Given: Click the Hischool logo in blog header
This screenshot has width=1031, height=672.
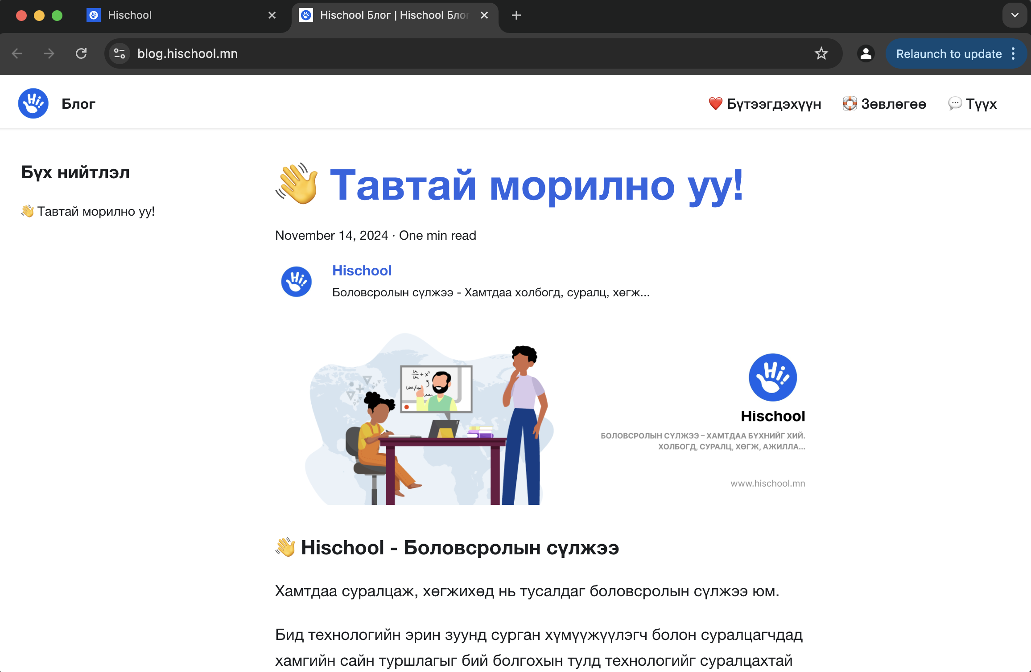Looking at the screenshot, I should pyautogui.click(x=33, y=103).
